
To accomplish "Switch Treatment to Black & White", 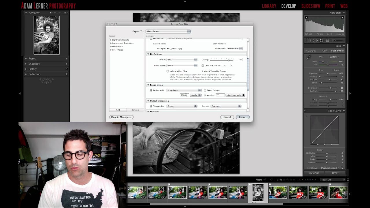I will [337, 51].
